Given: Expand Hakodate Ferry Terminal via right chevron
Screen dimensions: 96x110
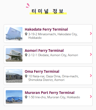Looking at the screenshot, I should pos(91,33).
